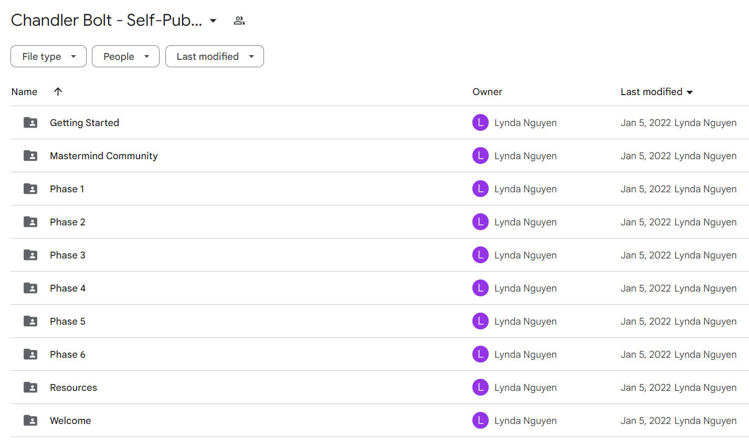Select the Phase 1 folder name
The width and height of the screenshot is (749, 445).
[67, 189]
